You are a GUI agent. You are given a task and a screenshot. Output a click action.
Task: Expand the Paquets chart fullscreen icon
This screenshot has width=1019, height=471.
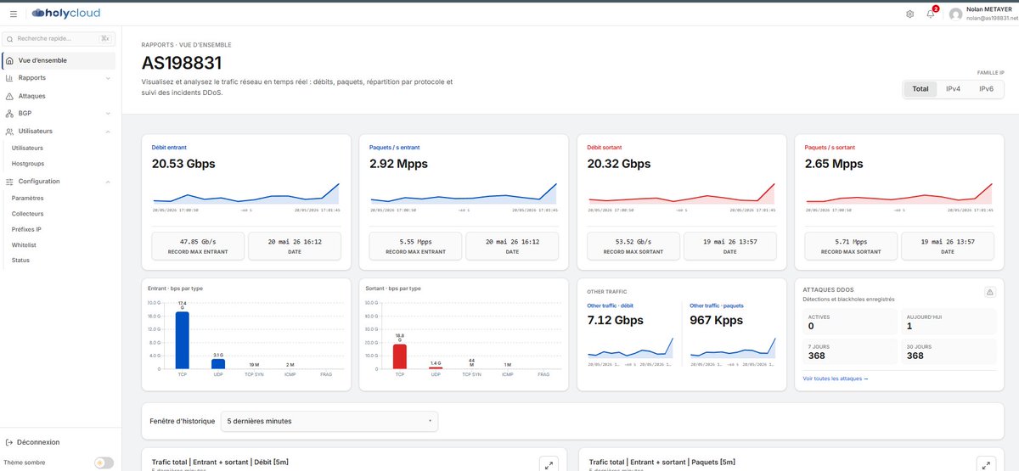click(985, 464)
